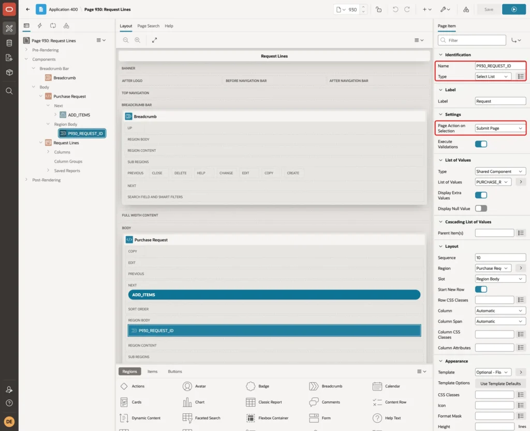Open the item Type Select List dropdown
The height and width of the screenshot is (431, 530).
pos(493,77)
